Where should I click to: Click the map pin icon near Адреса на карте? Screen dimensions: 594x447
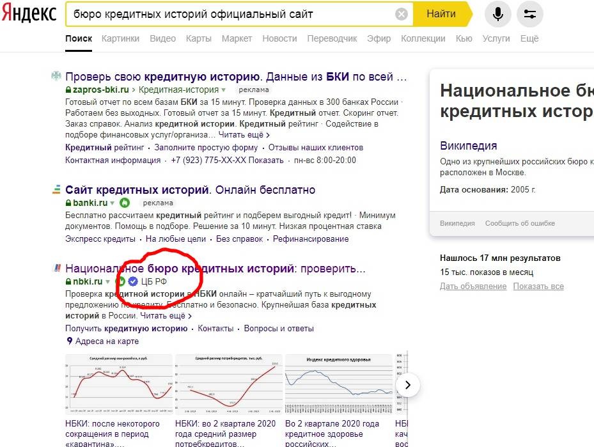click(69, 341)
